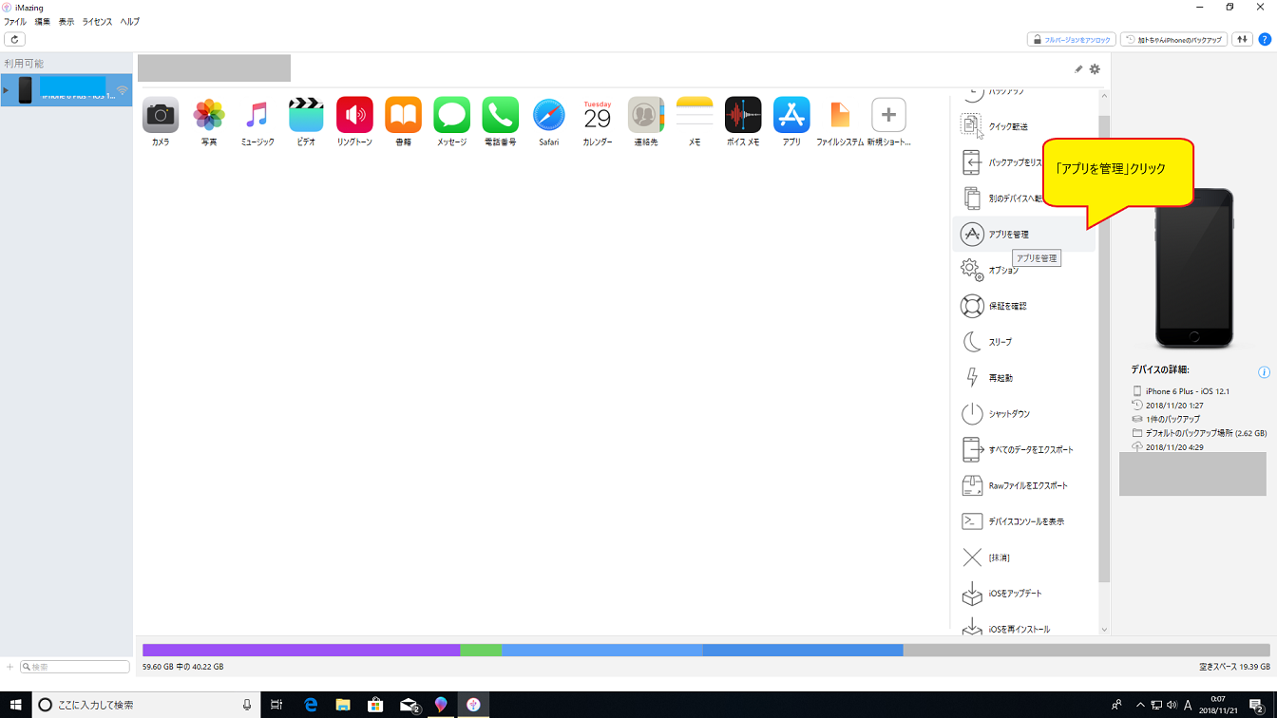Click the blue device info icon

[x=1264, y=372]
